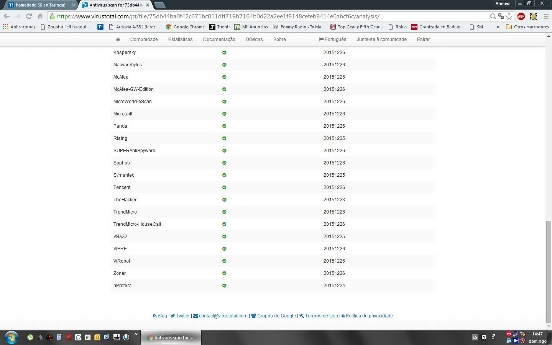Open the Dúvidas menu item
552x345 pixels.
point(254,39)
